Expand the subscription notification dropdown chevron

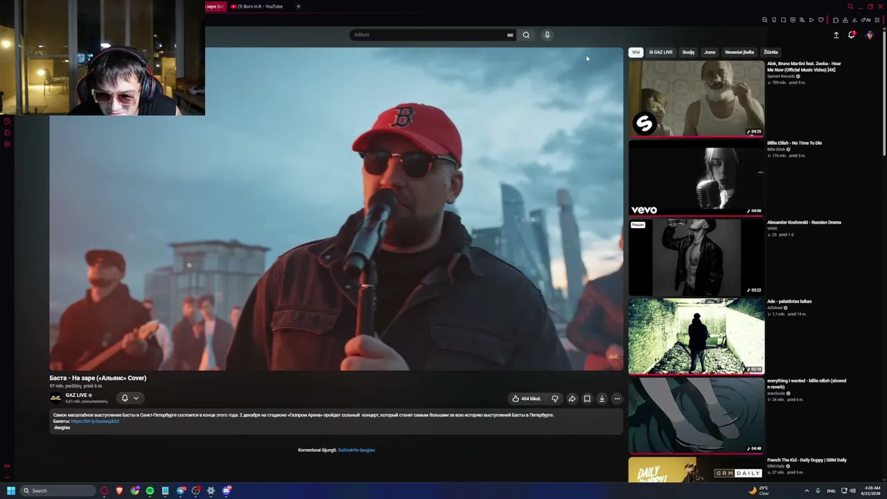coord(136,398)
